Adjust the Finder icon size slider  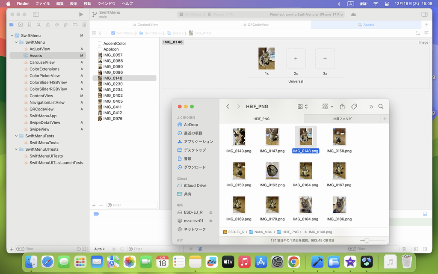(367, 240)
